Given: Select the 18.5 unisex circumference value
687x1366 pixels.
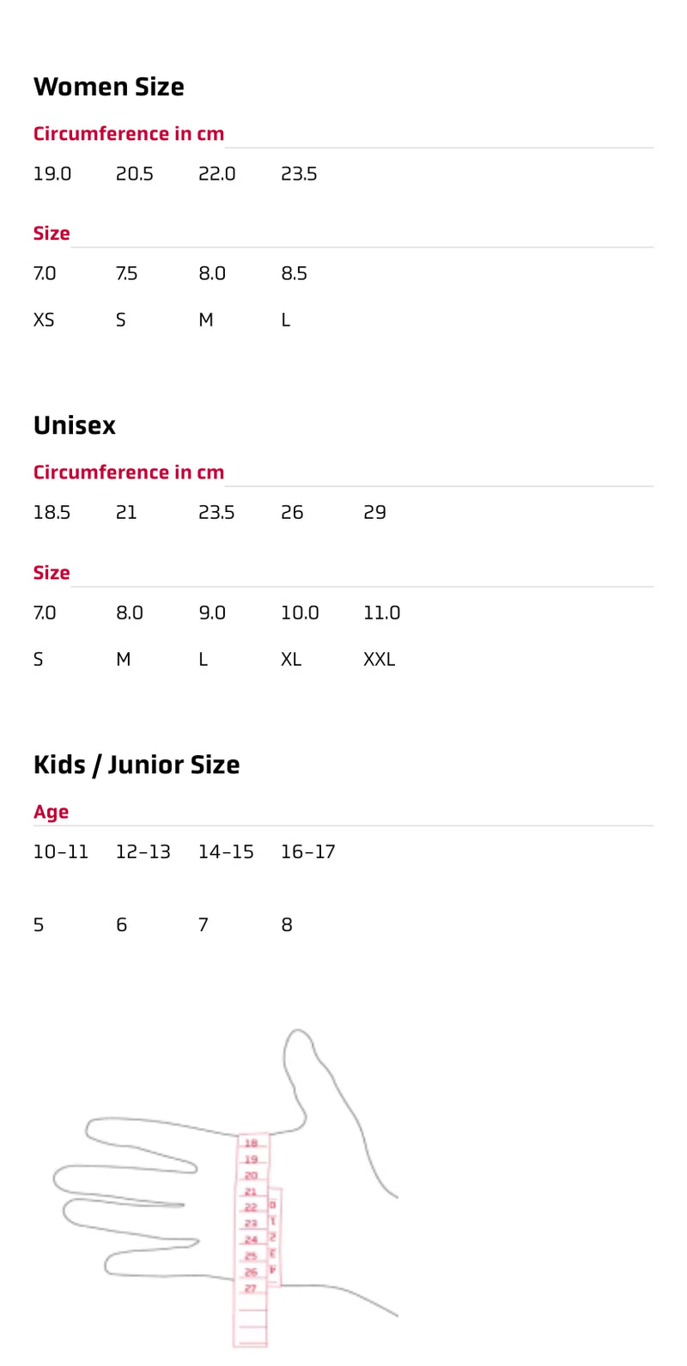Looking at the screenshot, I should pos(52,512).
